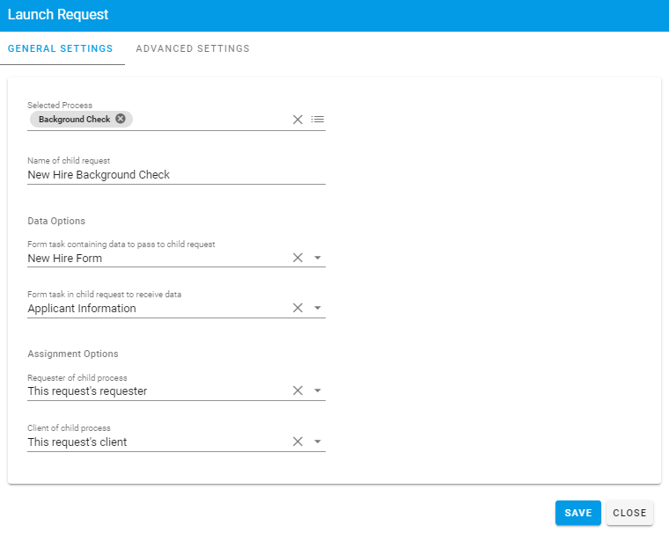Viewport: 669px width, 533px height.
Task: Remove the Background Check chip
Action: pyautogui.click(x=121, y=119)
